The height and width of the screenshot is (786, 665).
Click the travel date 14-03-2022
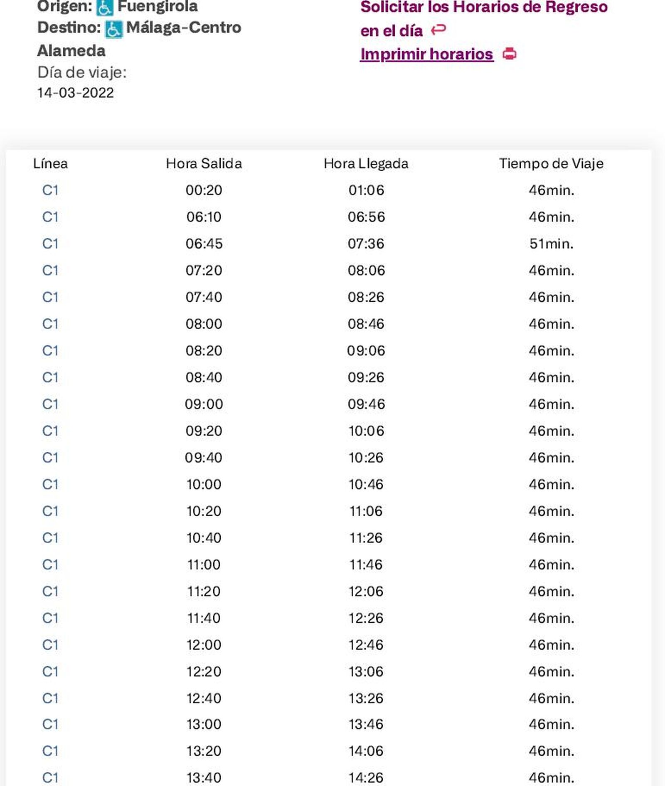tap(76, 92)
